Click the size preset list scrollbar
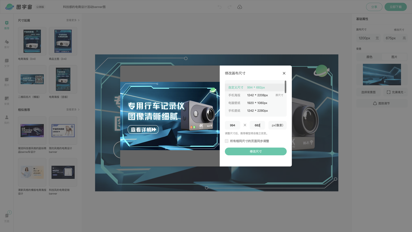The image size is (412, 232). tap(286, 87)
